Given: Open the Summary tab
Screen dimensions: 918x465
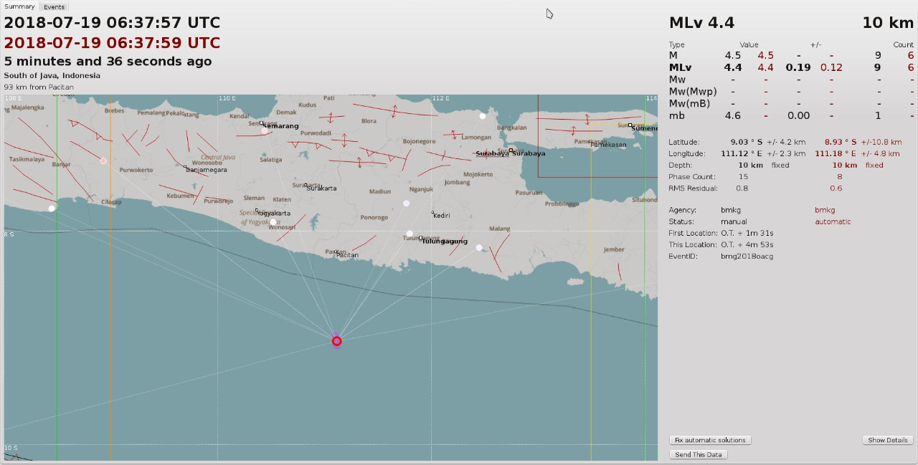Looking at the screenshot, I should click(x=19, y=6).
